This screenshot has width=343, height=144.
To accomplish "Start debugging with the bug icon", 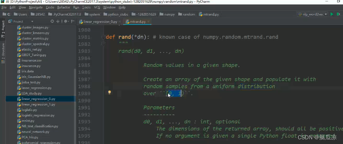I will point(338,14).
